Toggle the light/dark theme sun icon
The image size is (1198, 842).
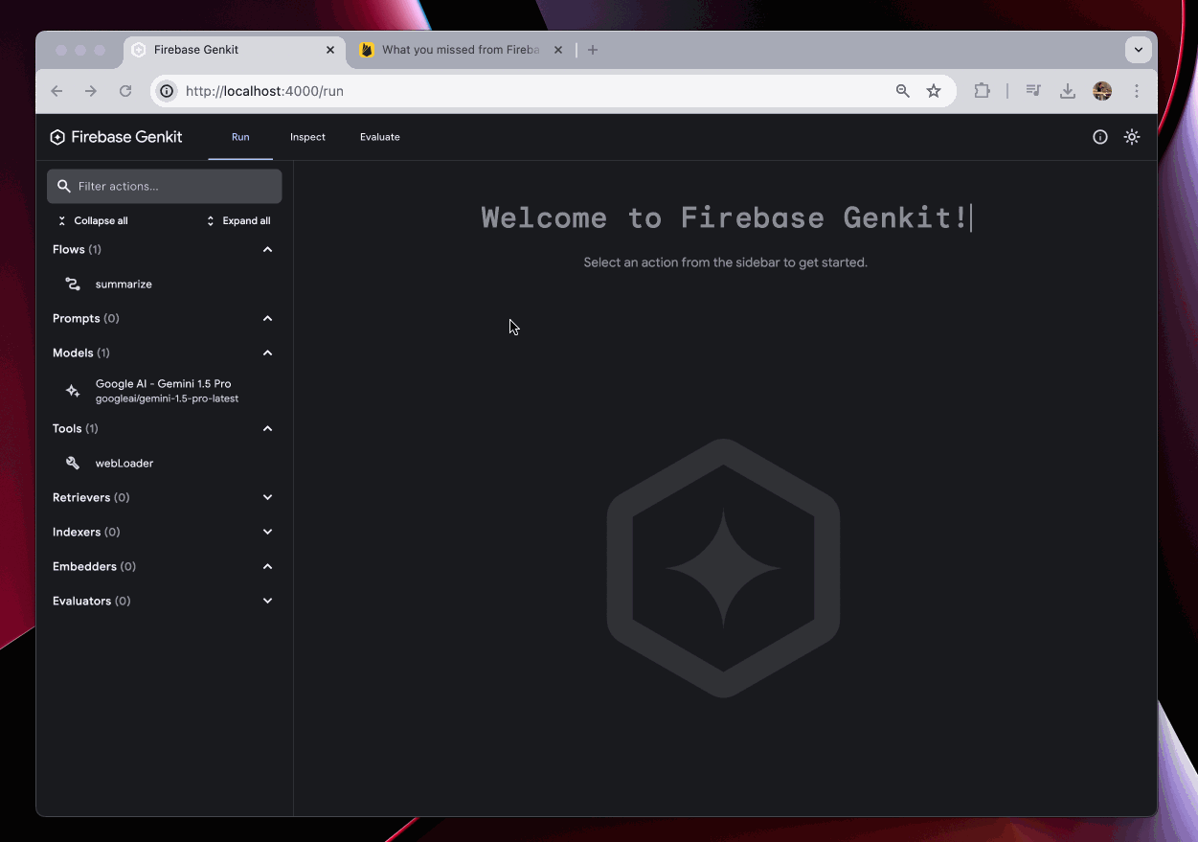(x=1132, y=137)
